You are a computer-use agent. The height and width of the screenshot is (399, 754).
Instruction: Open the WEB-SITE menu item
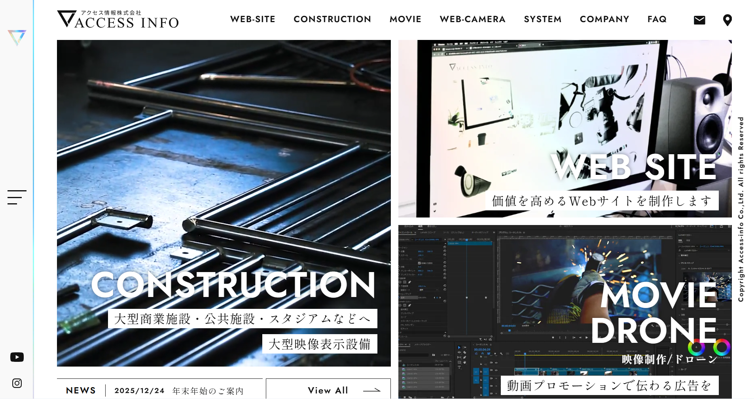(x=252, y=19)
